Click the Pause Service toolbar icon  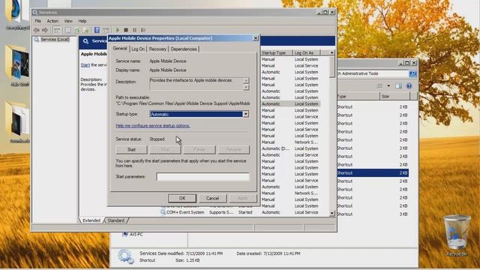tap(134, 30)
